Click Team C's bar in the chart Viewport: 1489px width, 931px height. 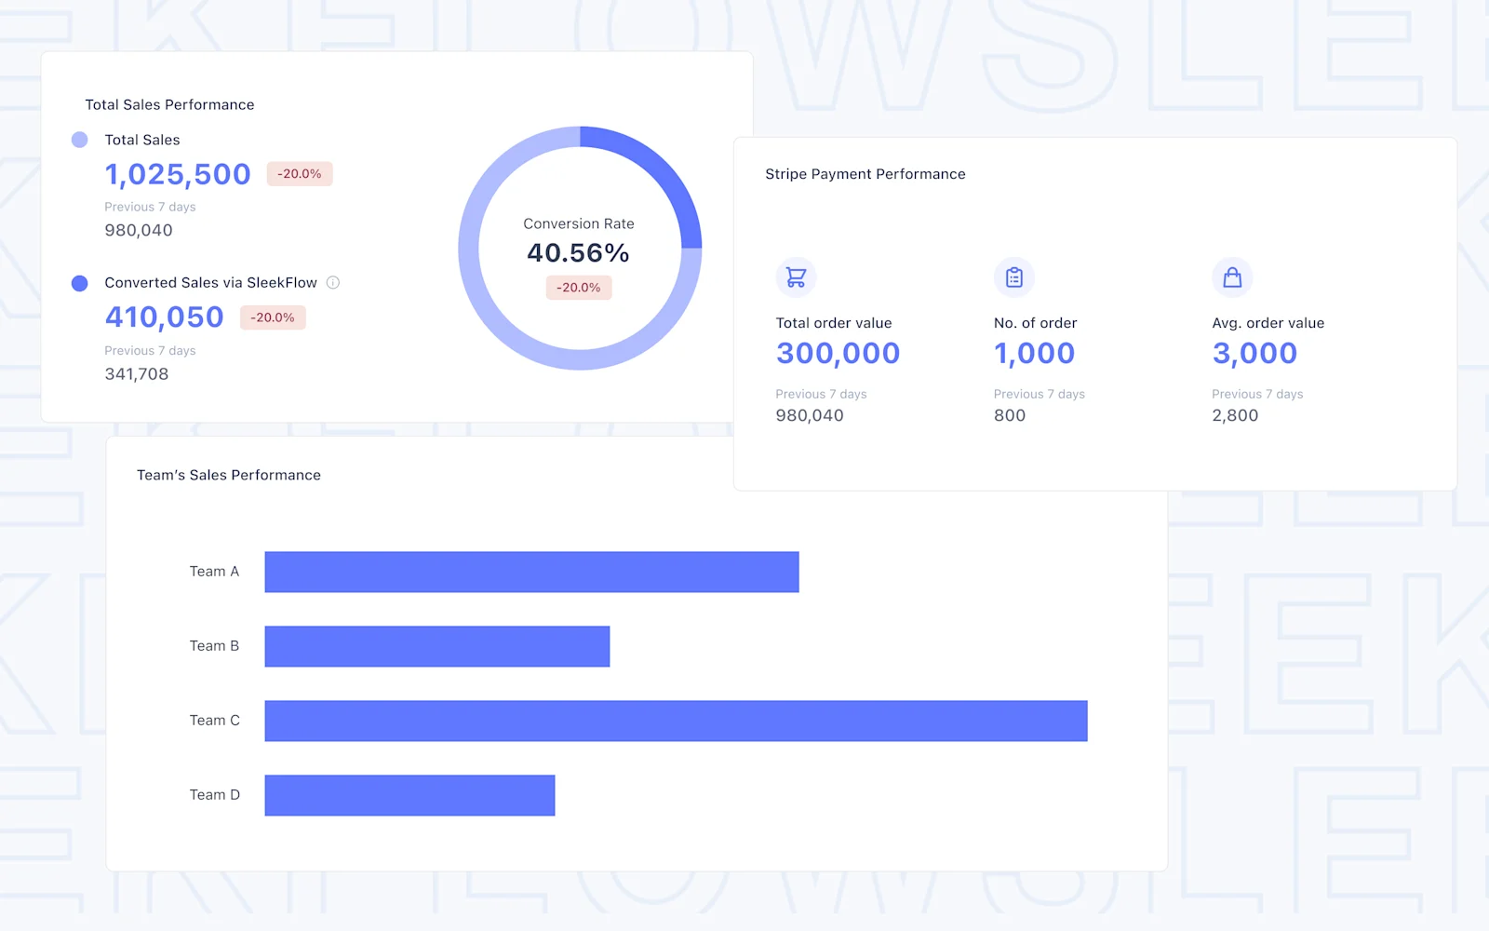point(676,720)
